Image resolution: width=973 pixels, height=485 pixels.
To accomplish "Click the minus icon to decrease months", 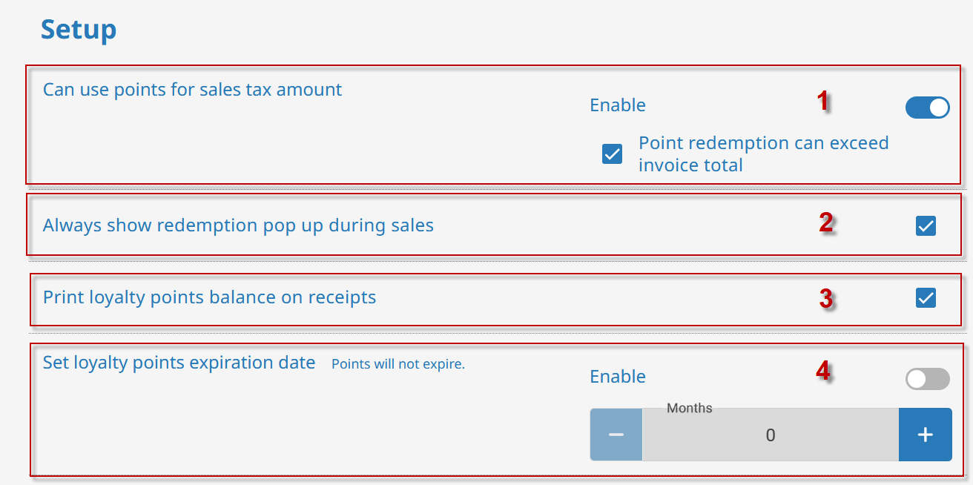I will (616, 435).
